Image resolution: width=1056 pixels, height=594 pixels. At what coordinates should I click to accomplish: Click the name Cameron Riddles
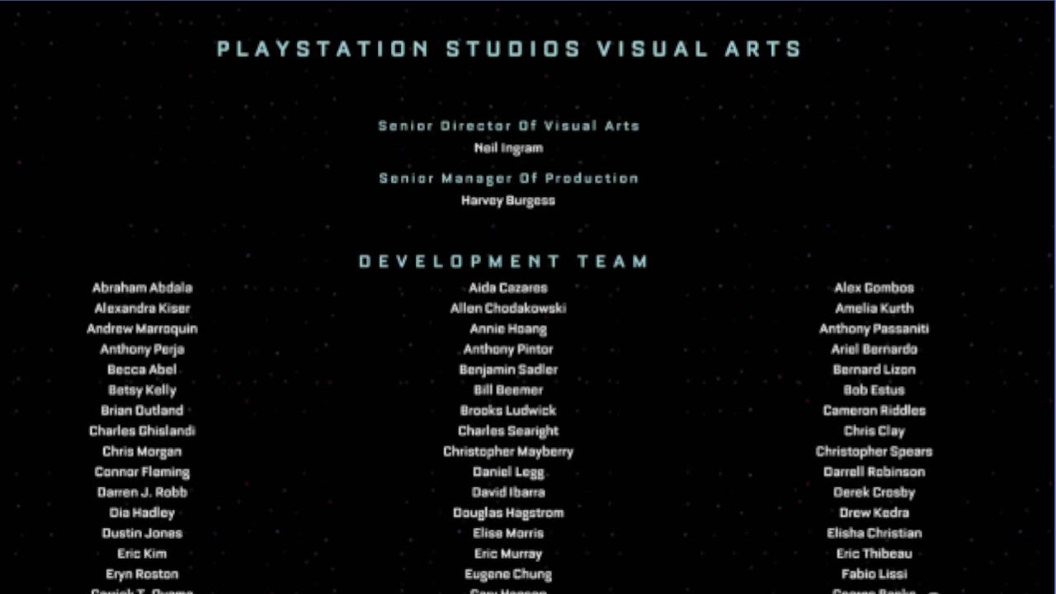click(x=874, y=410)
